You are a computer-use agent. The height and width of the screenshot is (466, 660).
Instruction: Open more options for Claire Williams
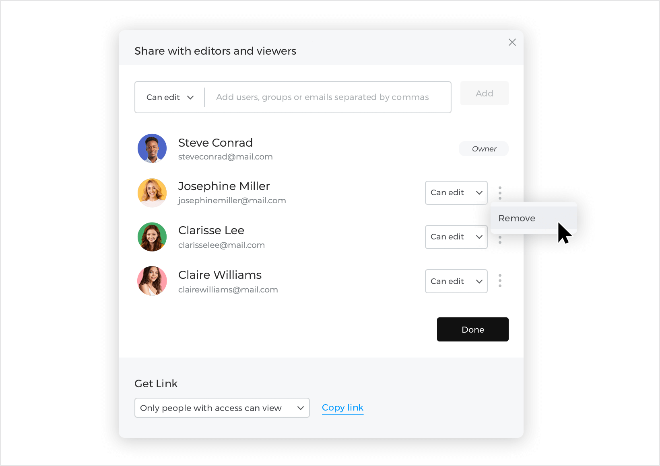pos(500,281)
